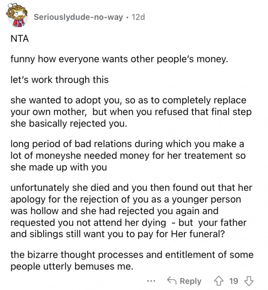268x290 pixels.
Task: Click the NTA verdict text
Action: (18, 39)
